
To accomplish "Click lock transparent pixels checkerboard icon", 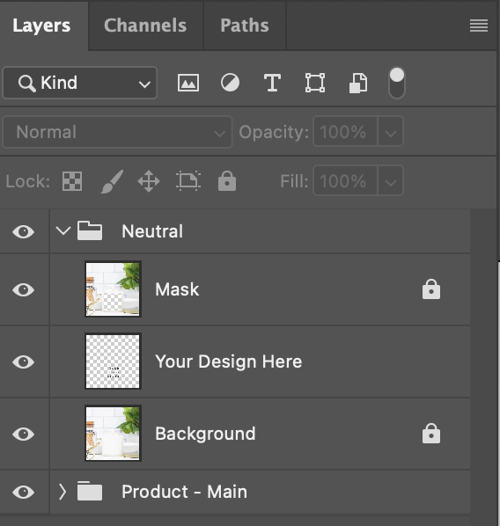I will pos(72,181).
